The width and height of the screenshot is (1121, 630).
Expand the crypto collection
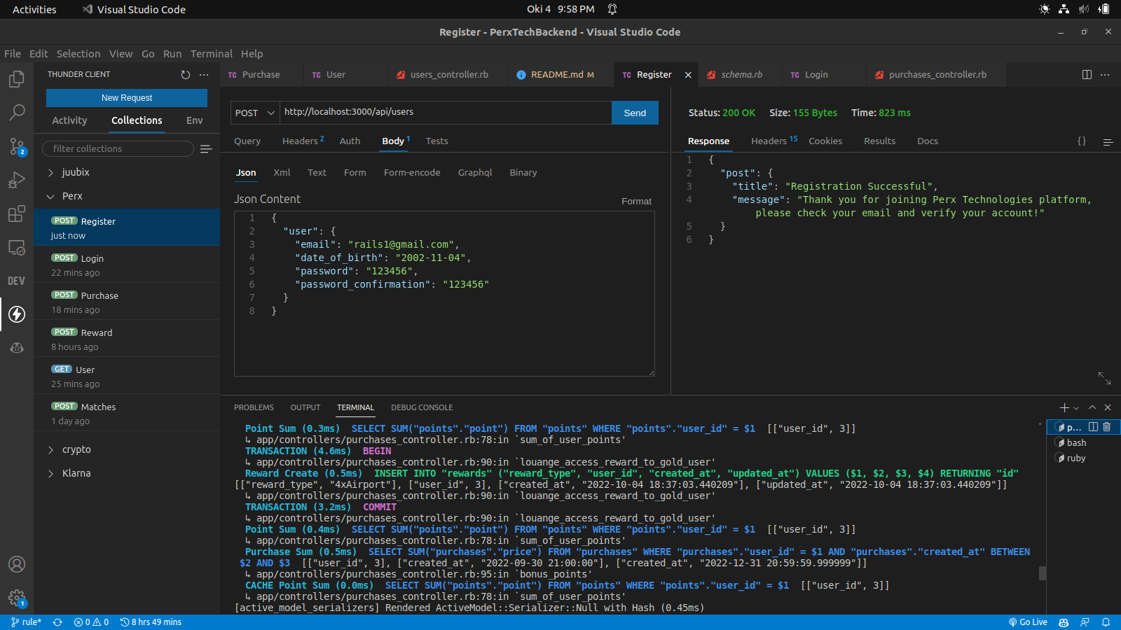pos(127,449)
